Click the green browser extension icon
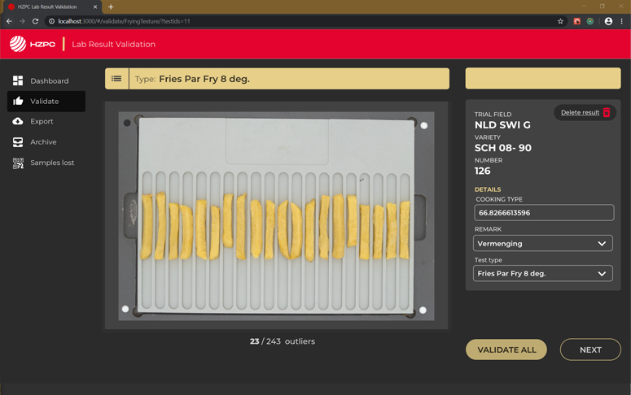Image resolution: width=631 pixels, height=395 pixels. tap(590, 21)
